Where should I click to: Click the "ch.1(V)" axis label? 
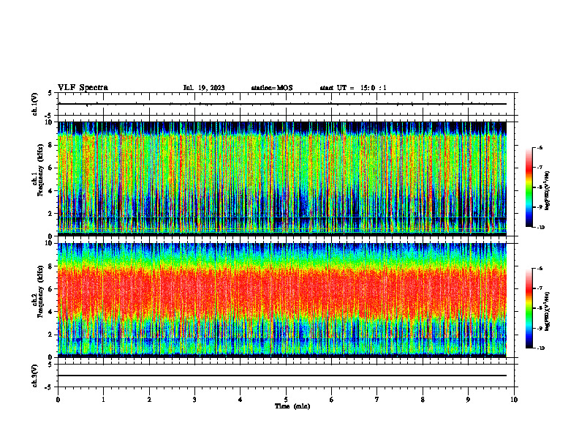[34, 104]
